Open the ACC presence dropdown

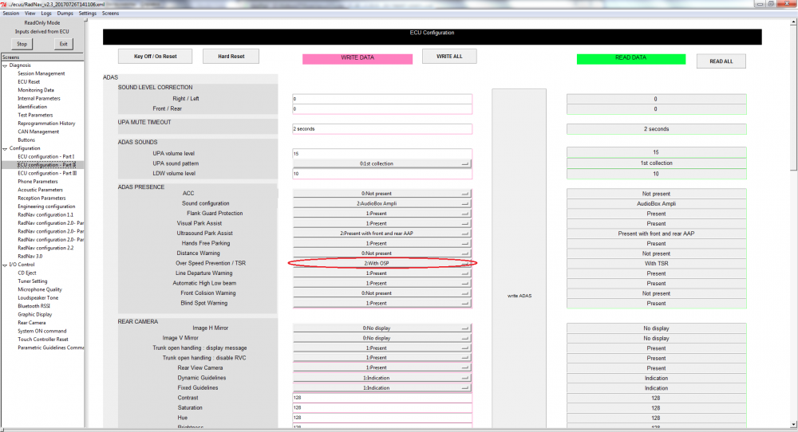[x=381, y=194]
